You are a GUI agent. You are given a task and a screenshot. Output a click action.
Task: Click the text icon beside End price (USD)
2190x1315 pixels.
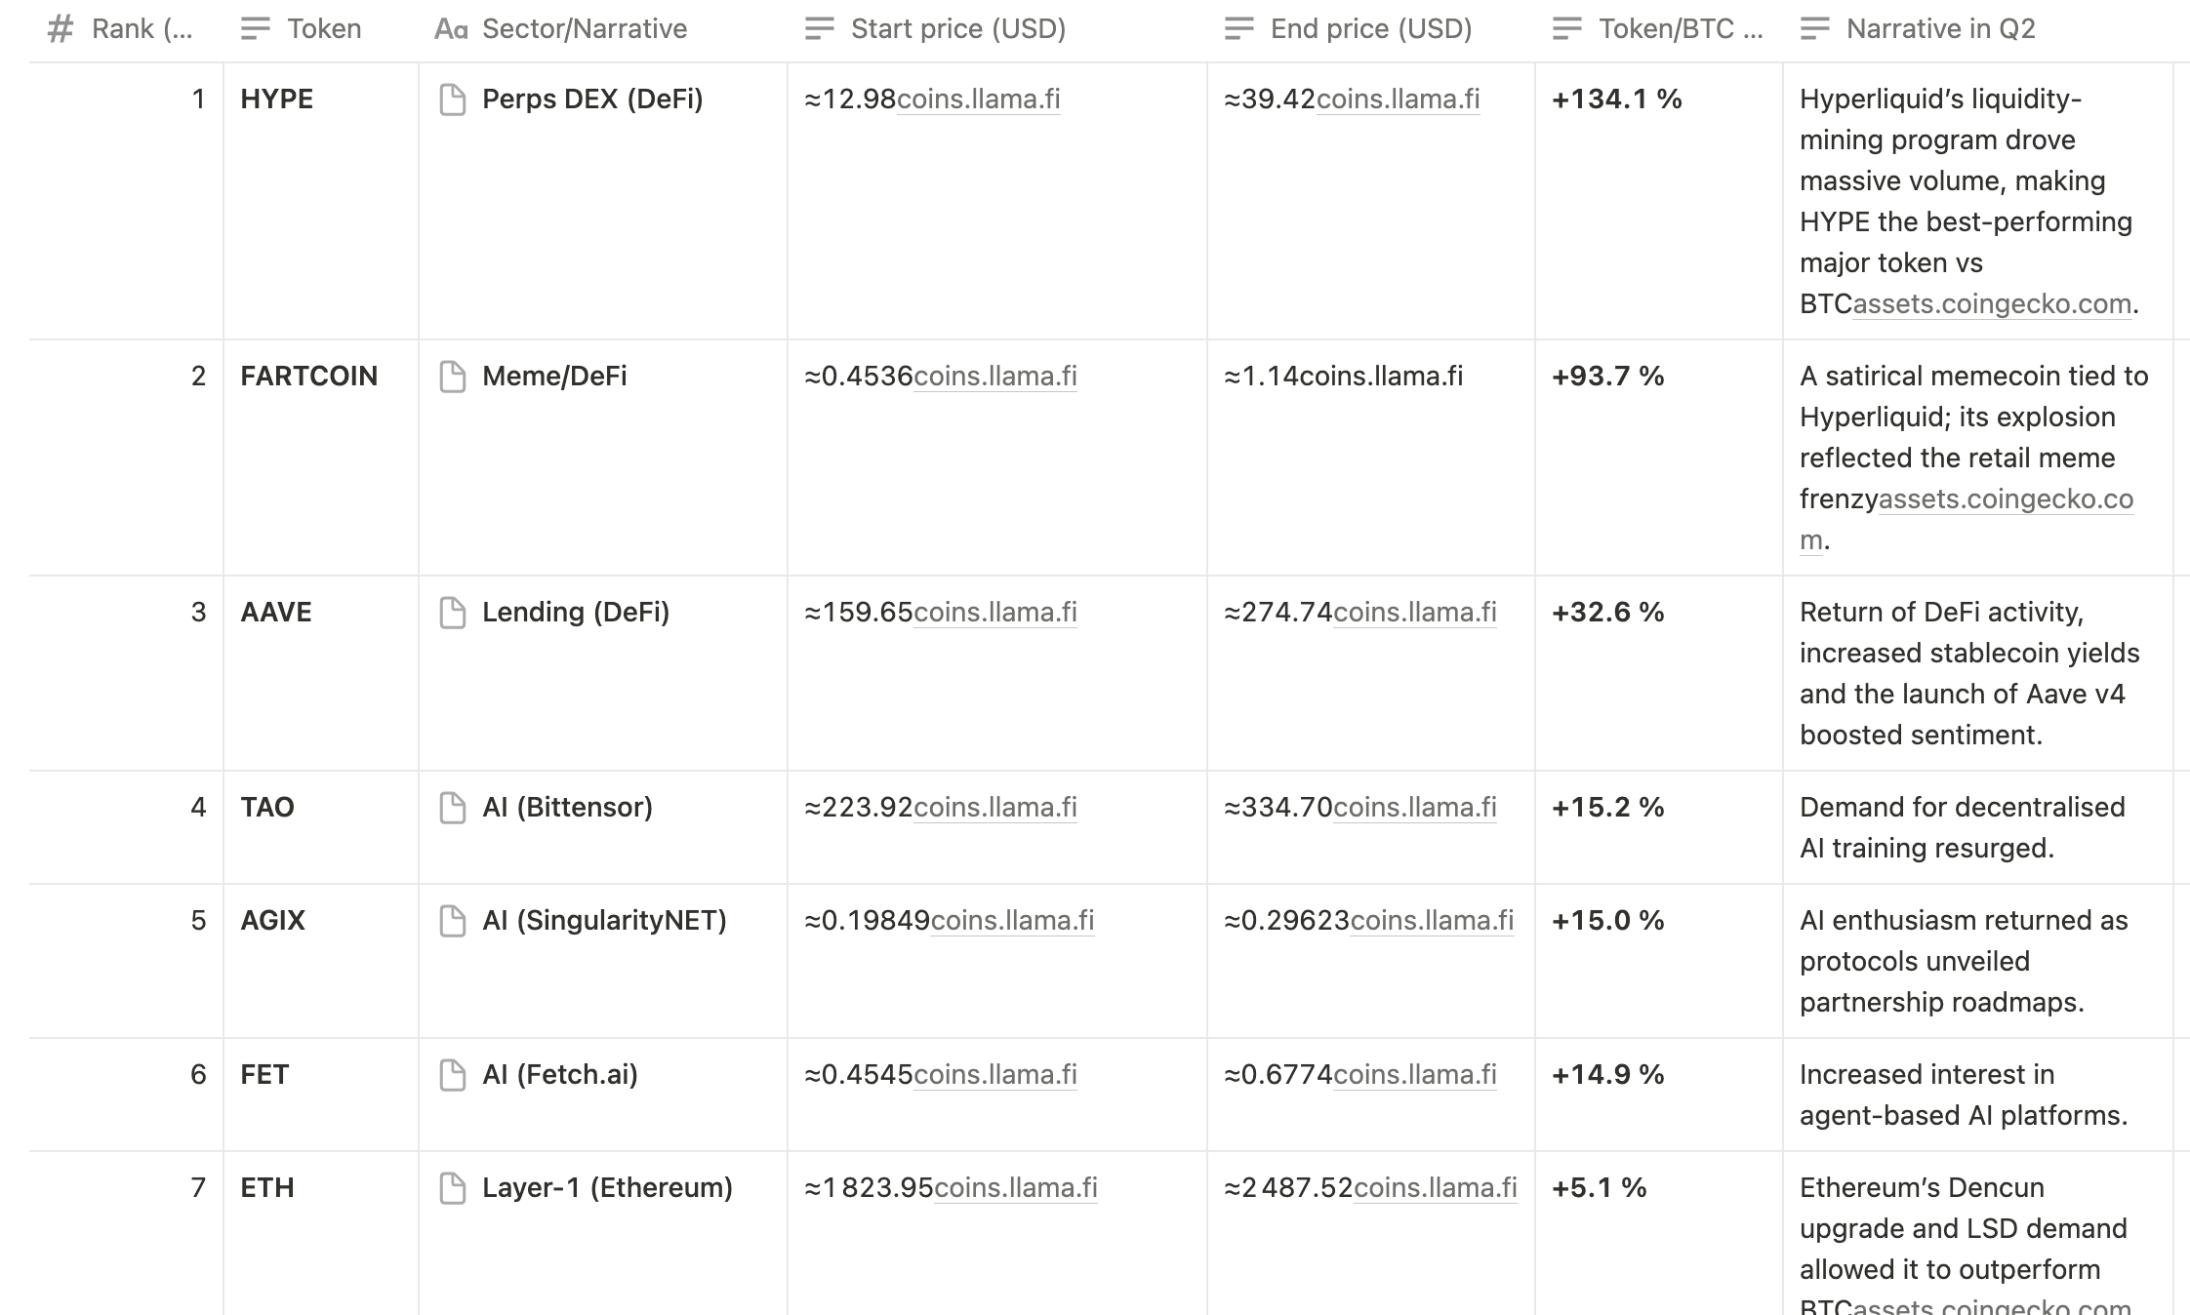tap(1239, 28)
